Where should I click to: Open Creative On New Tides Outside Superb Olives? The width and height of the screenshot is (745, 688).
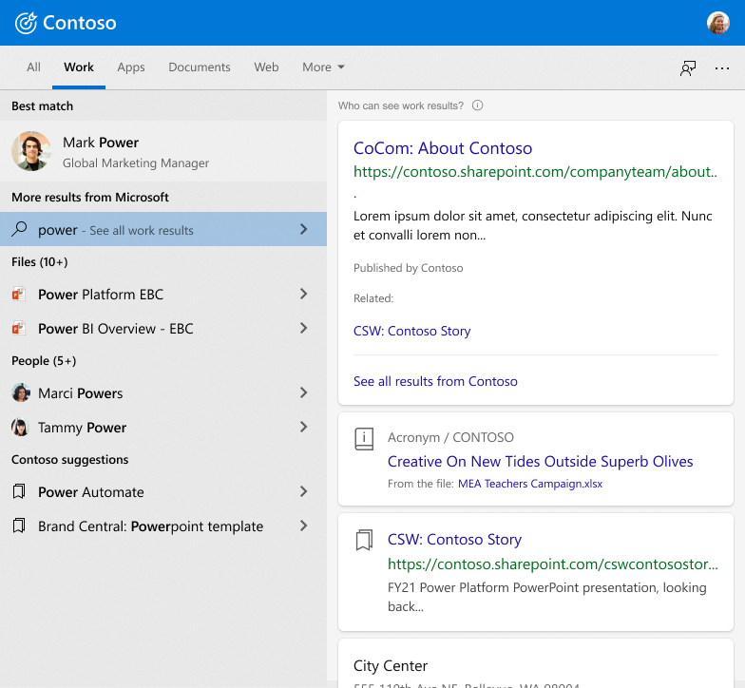click(540, 462)
